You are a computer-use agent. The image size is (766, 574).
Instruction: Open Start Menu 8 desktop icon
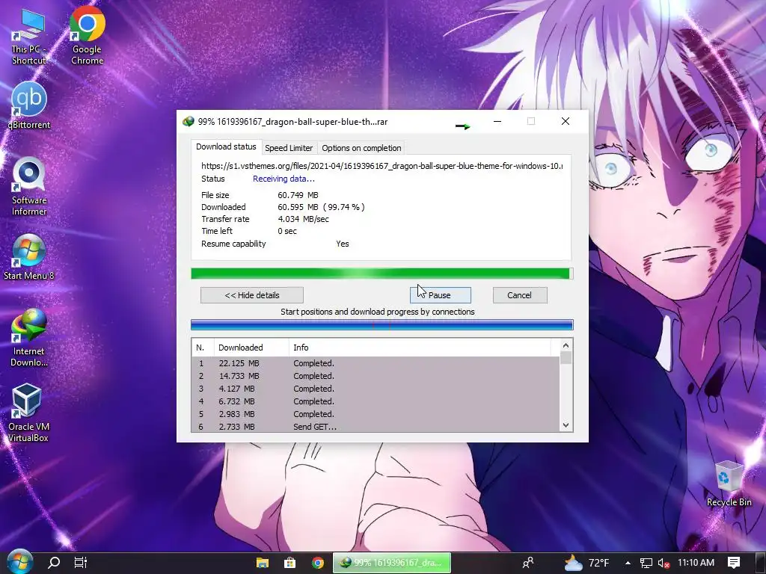tap(29, 257)
